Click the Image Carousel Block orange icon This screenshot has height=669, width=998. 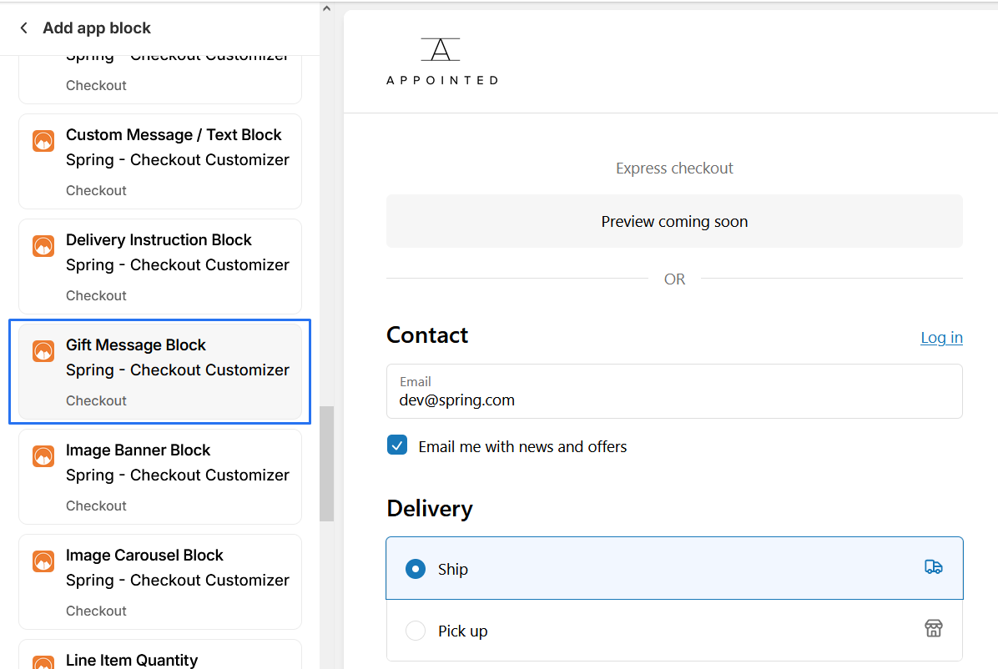tap(43, 561)
